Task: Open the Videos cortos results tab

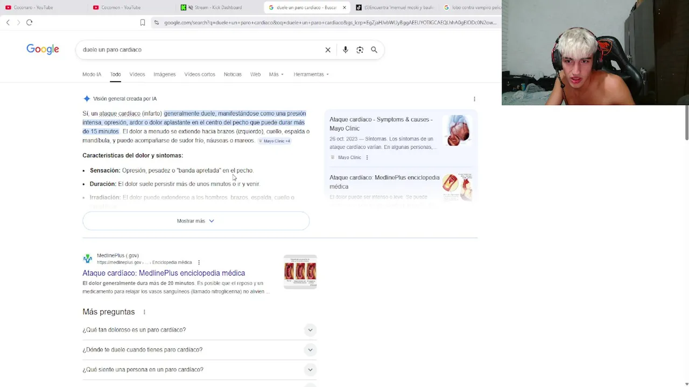Action: click(200, 74)
